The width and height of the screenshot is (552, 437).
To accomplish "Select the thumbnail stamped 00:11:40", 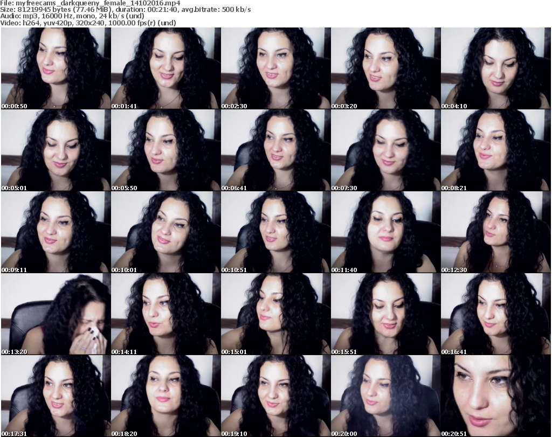I will click(x=386, y=232).
